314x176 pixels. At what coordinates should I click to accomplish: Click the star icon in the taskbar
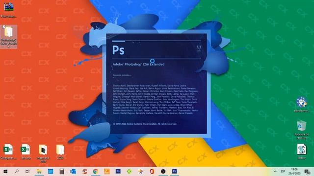pyautogui.click(x=141, y=172)
